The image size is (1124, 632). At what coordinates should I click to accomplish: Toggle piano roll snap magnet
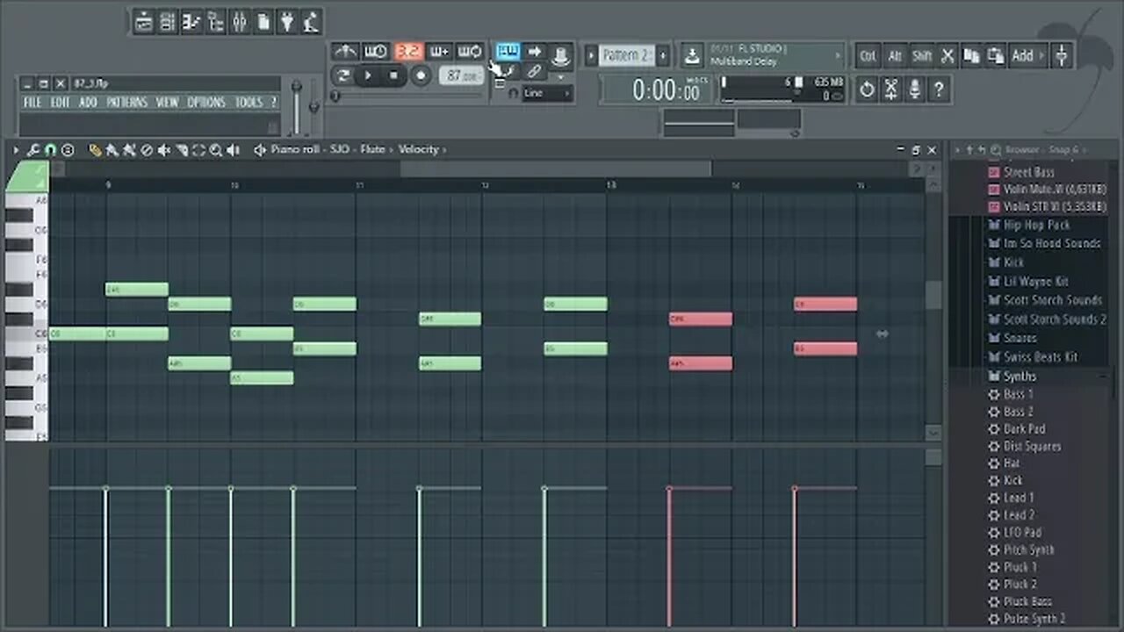50,150
